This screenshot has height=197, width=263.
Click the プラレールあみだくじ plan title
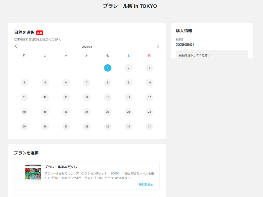pos(61,167)
